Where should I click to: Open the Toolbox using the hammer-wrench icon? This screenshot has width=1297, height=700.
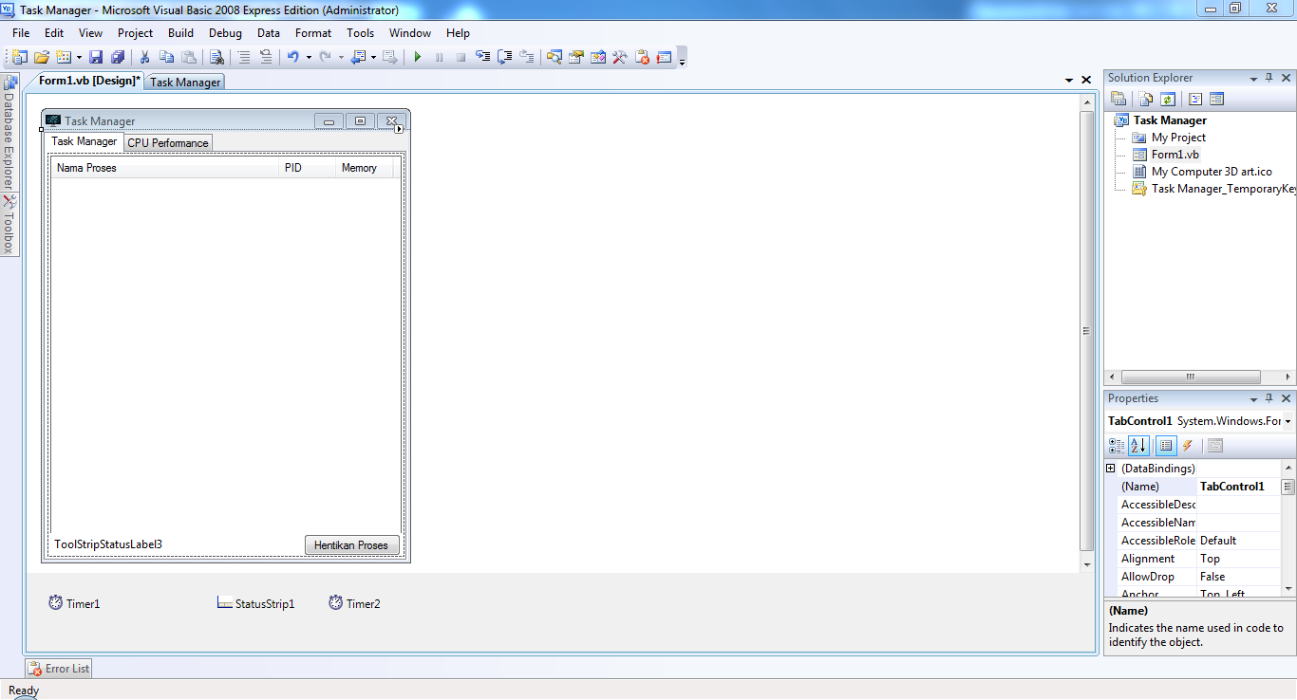[620, 58]
